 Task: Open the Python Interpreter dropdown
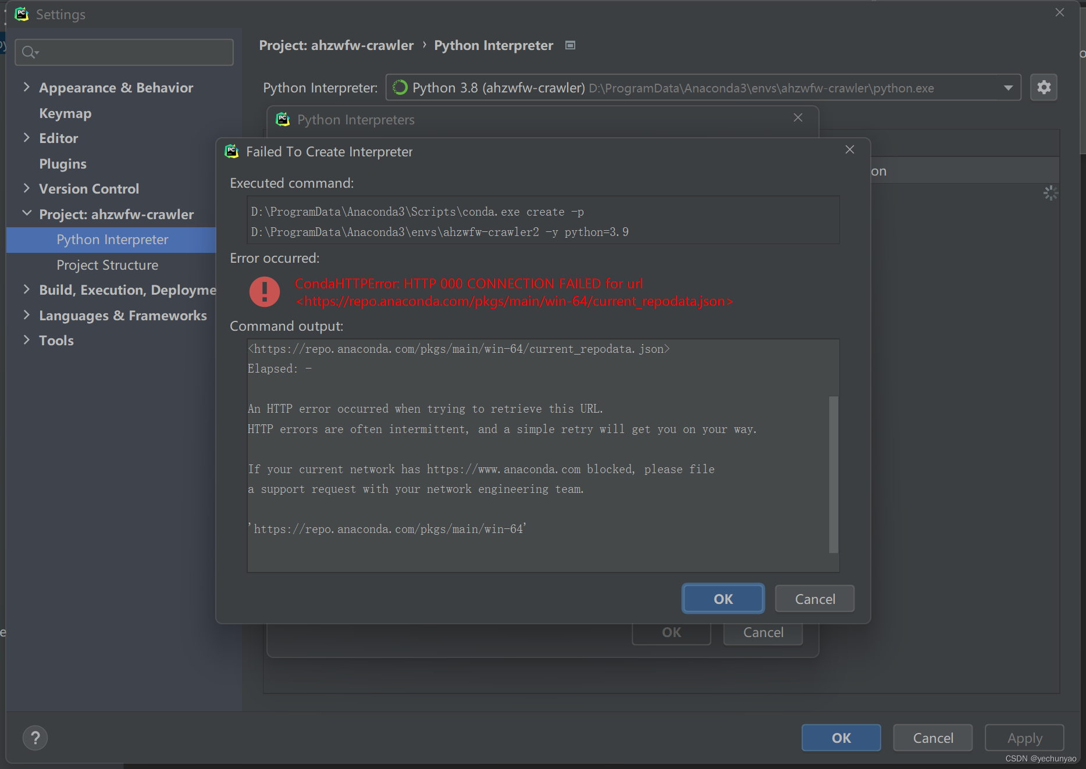(1008, 87)
